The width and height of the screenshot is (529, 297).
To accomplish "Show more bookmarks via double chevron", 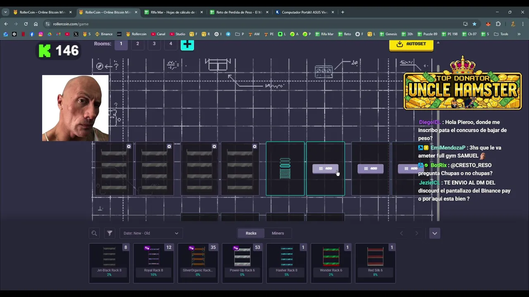I will tap(519, 34).
